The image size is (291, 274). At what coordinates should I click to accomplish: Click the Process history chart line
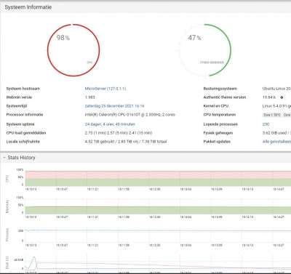158,230
